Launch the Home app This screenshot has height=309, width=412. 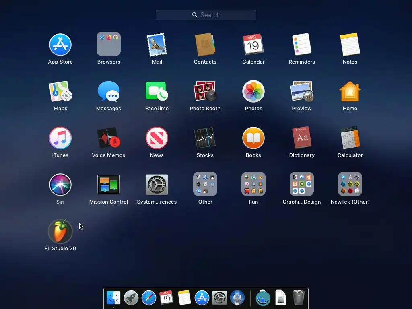point(350,91)
